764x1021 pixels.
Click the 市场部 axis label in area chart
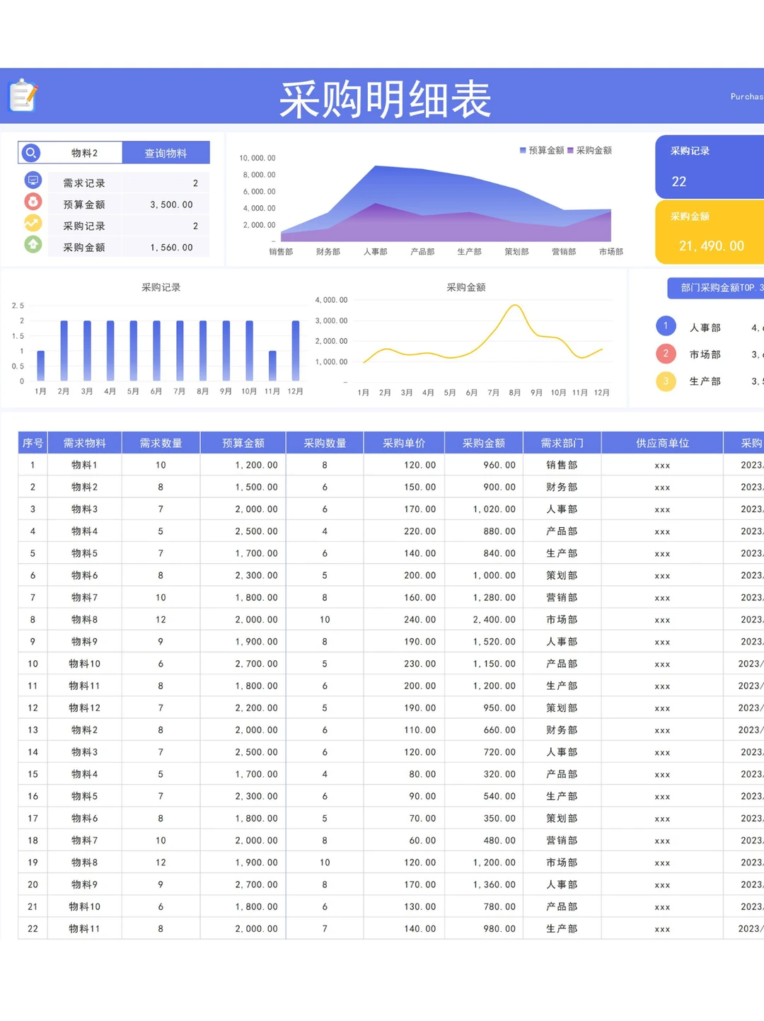tap(610, 251)
